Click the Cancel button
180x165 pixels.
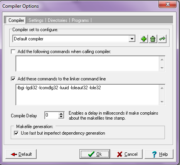tap(127, 154)
